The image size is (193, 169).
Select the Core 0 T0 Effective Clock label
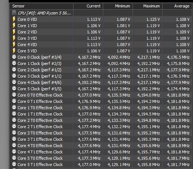[40, 95]
